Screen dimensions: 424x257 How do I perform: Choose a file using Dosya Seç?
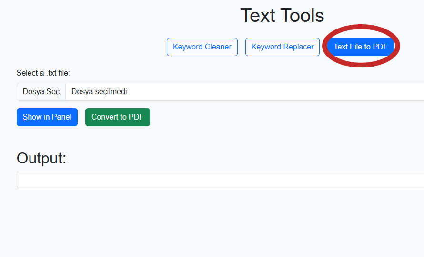tap(41, 92)
